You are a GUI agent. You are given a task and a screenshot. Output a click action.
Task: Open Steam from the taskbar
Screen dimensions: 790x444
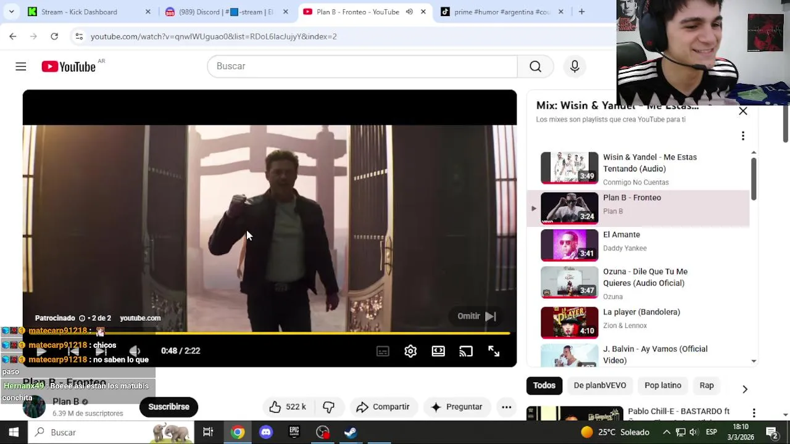pyautogui.click(x=351, y=432)
